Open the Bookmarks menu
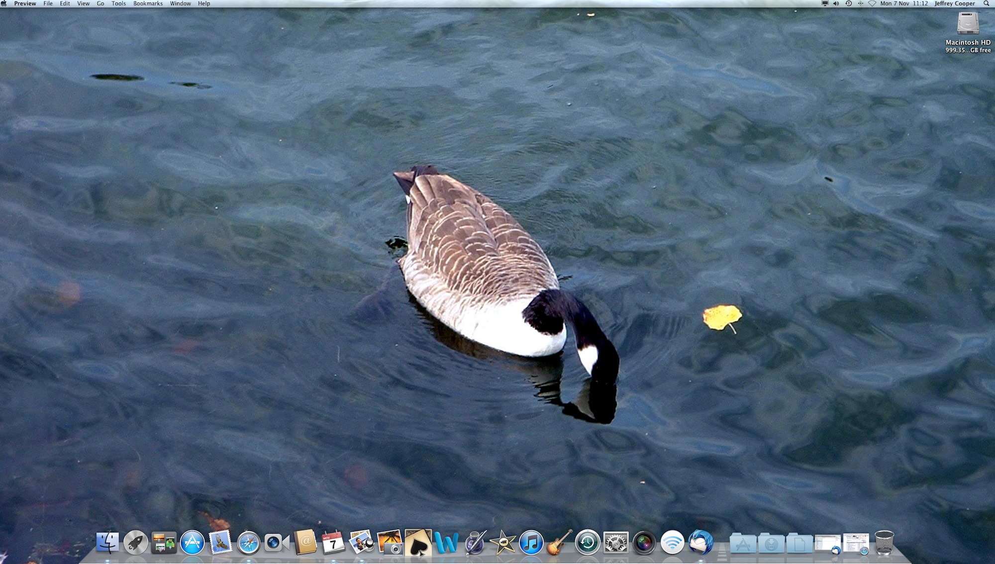The width and height of the screenshot is (995, 564). pyautogui.click(x=148, y=3)
